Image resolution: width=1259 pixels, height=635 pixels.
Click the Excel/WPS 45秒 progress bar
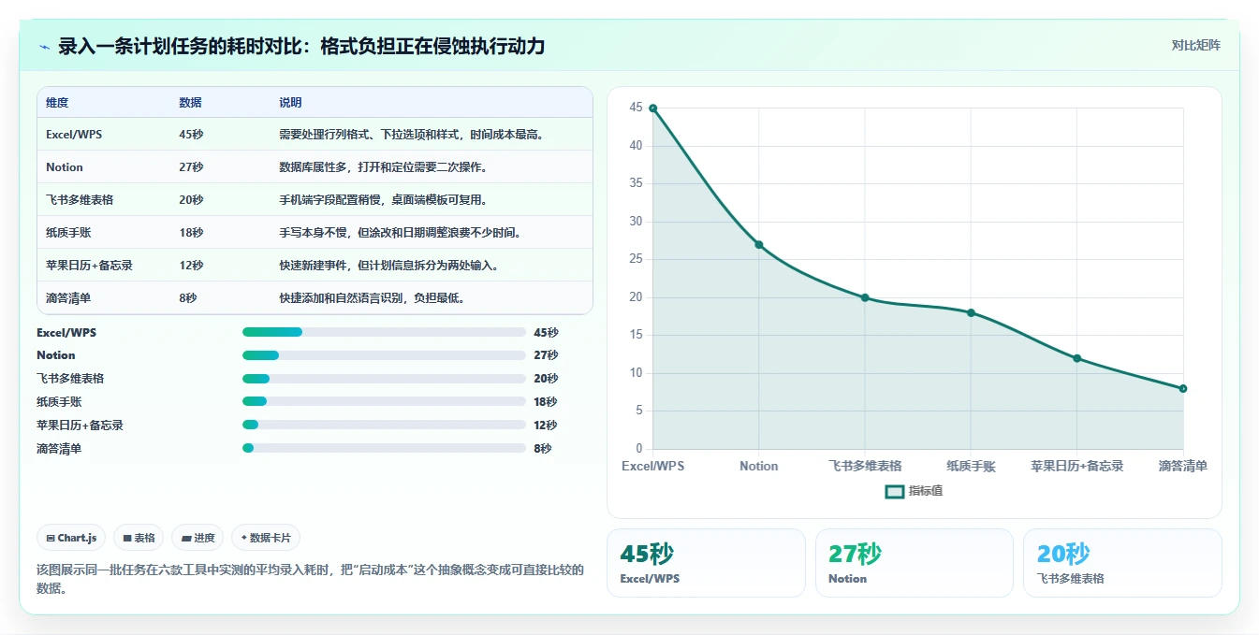[x=384, y=332]
